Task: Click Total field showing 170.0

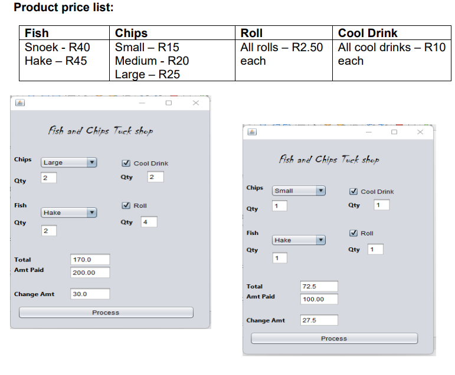Action: 90,260
